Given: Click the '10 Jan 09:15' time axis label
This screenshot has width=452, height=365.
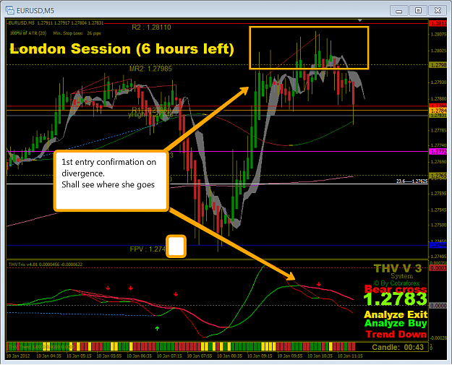Looking at the screenshot, I should [x=260, y=356].
